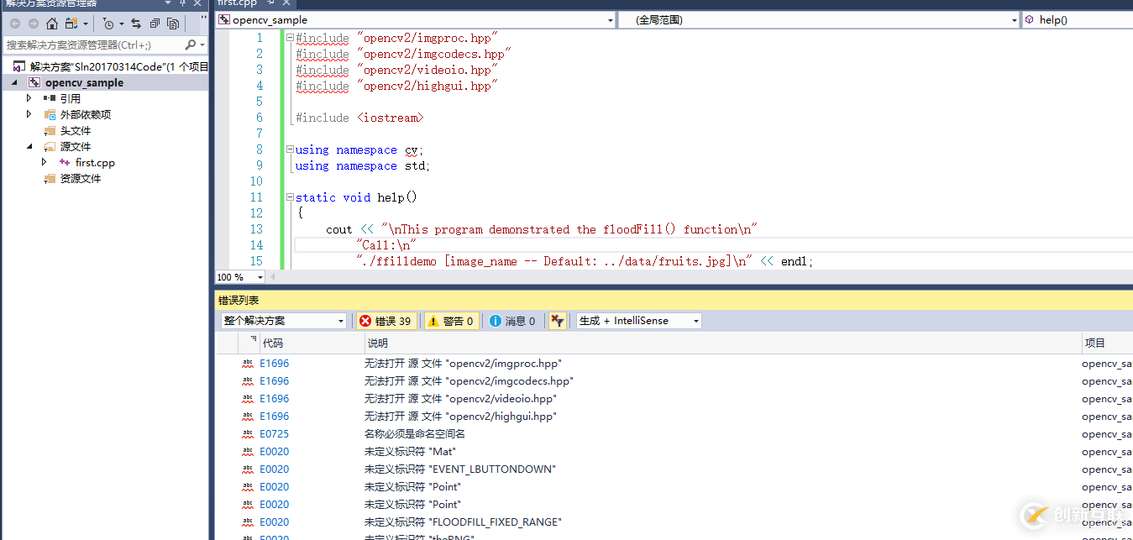Select first.cpp in Solution Explorer tree
Screen dimensions: 1133x540
pyautogui.click(x=94, y=163)
